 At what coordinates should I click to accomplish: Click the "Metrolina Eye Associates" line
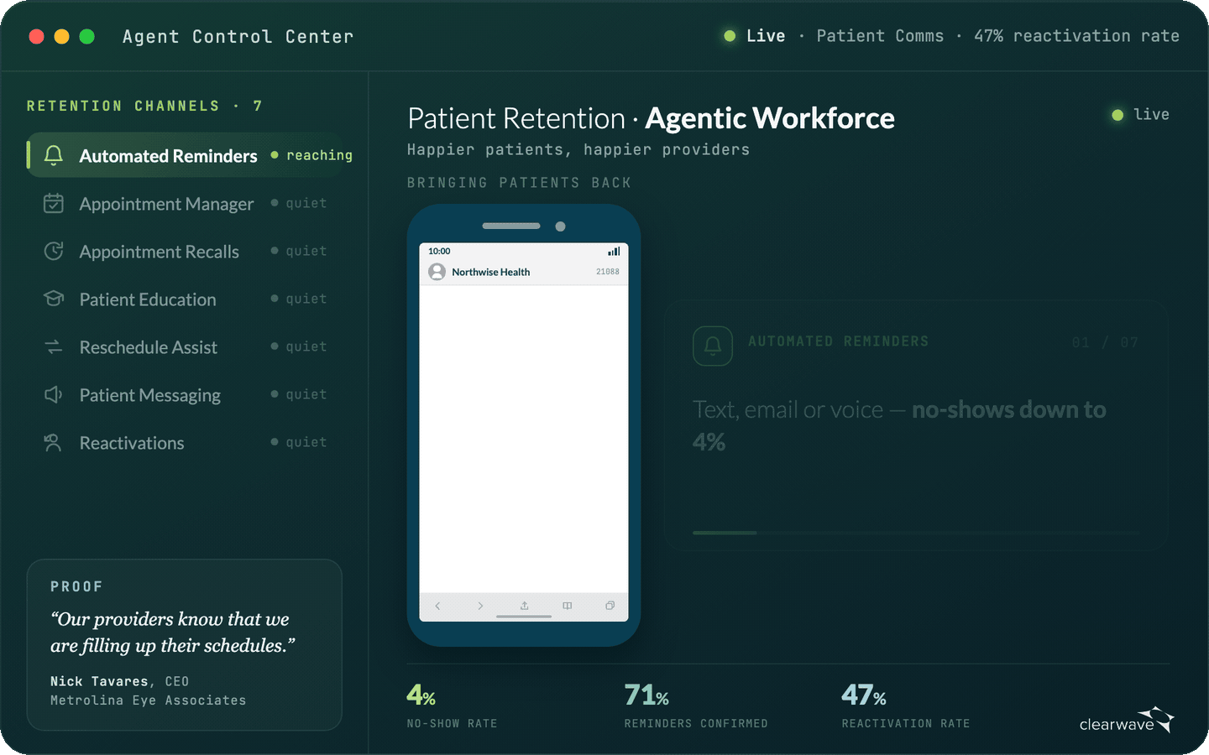pyautogui.click(x=148, y=700)
